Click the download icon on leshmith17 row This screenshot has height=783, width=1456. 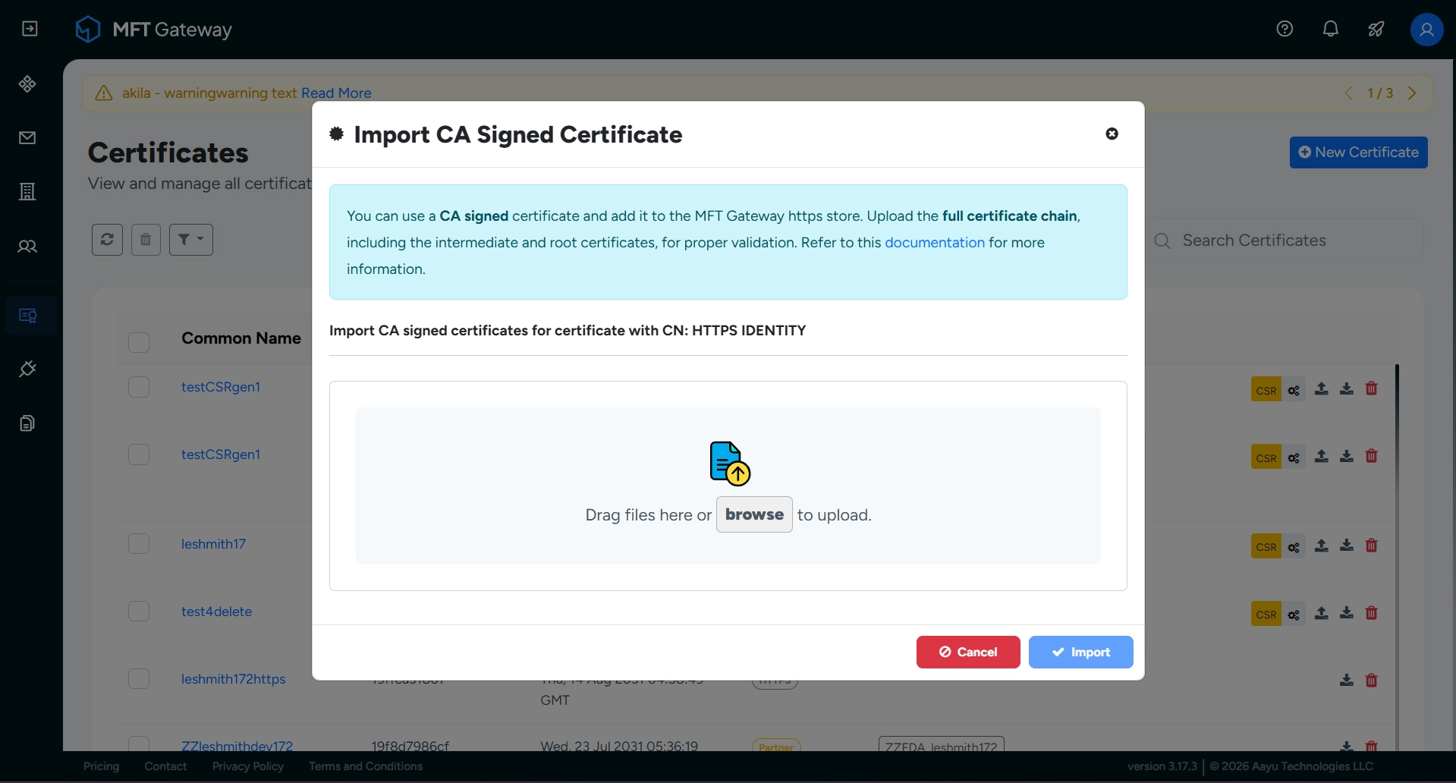point(1347,546)
